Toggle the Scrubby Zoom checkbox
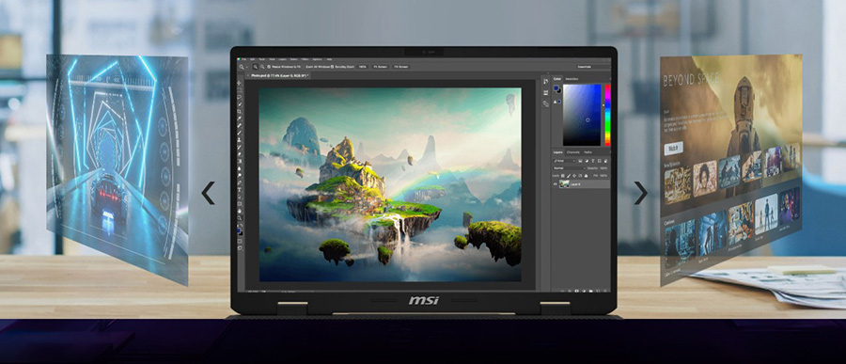Viewport: 846px width, 364px height. (x=333, y=67)
